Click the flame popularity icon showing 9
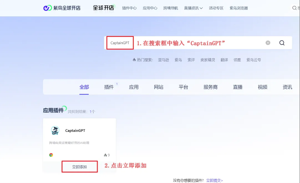 [x=105, y=155]
